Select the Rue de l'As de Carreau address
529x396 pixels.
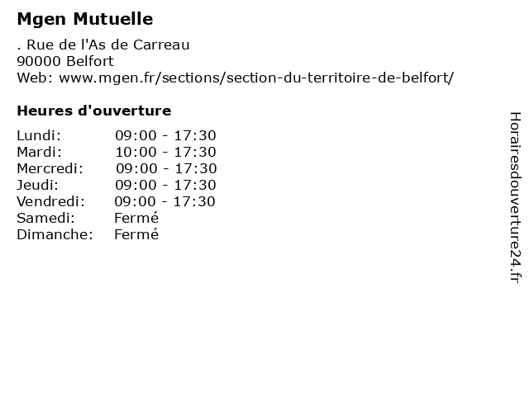point(103,45)
